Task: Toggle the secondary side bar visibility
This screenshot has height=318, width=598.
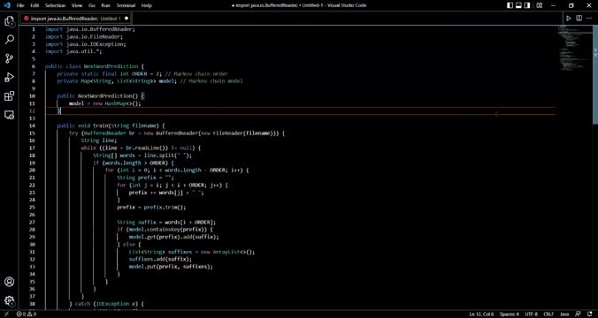Action: click(x=528, y=5)
